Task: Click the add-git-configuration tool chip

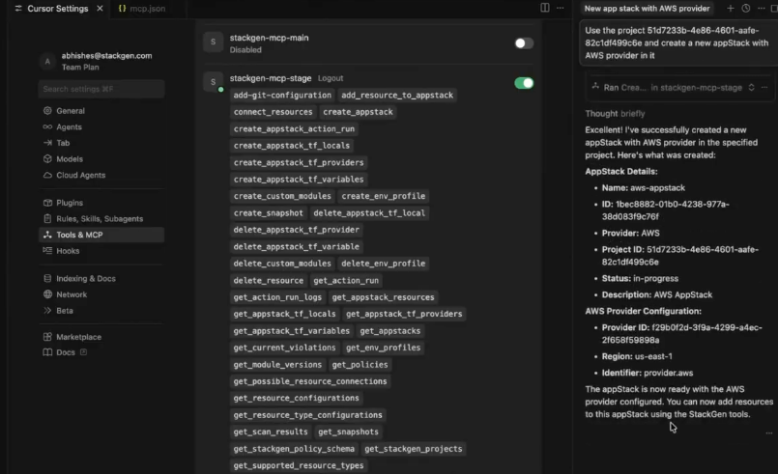Action: [x=282, y=96]
